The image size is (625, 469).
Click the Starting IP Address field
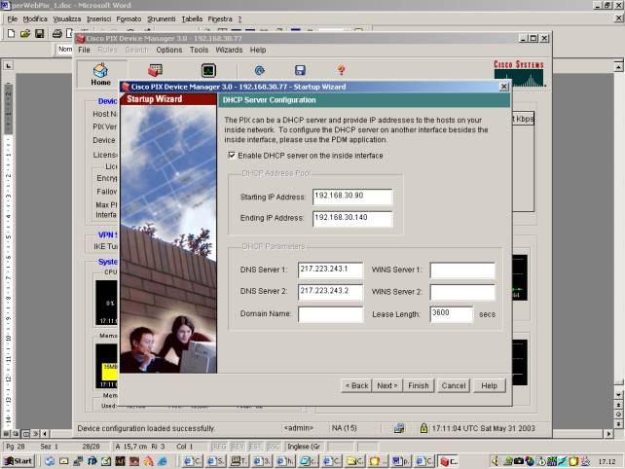click(352, 197)
